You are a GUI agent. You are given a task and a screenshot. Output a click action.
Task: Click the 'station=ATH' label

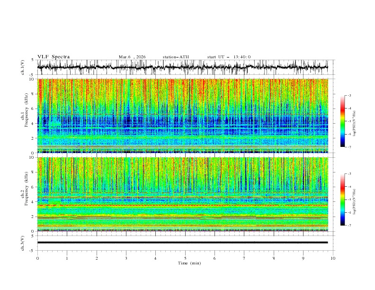(x=176, y=57)
